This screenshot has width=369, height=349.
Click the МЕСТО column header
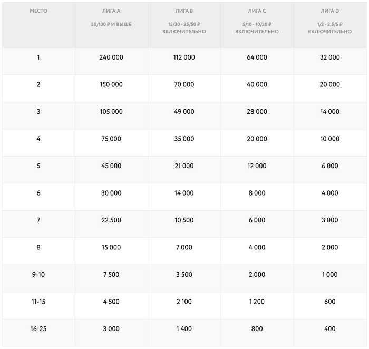click(38, 11)
